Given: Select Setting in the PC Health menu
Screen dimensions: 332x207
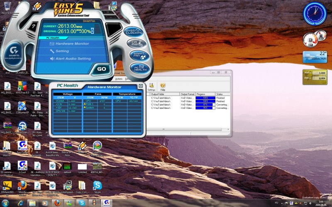Looking at the screenshot, I should pyautogui.click(x=59, y=51).
